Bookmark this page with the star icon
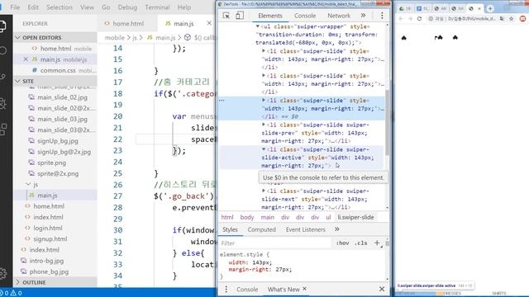 coord(512,19)
